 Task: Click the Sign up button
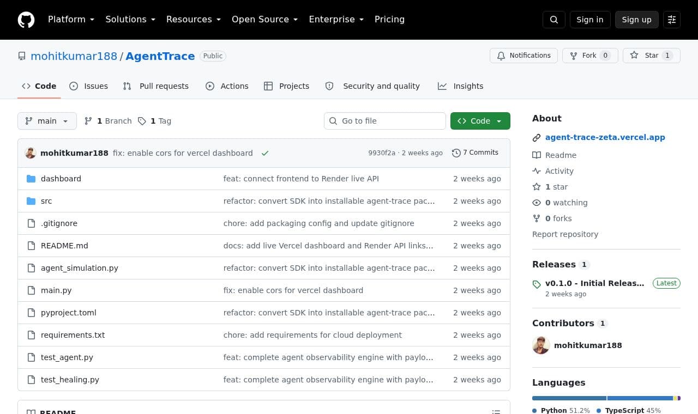coord(637,20)
